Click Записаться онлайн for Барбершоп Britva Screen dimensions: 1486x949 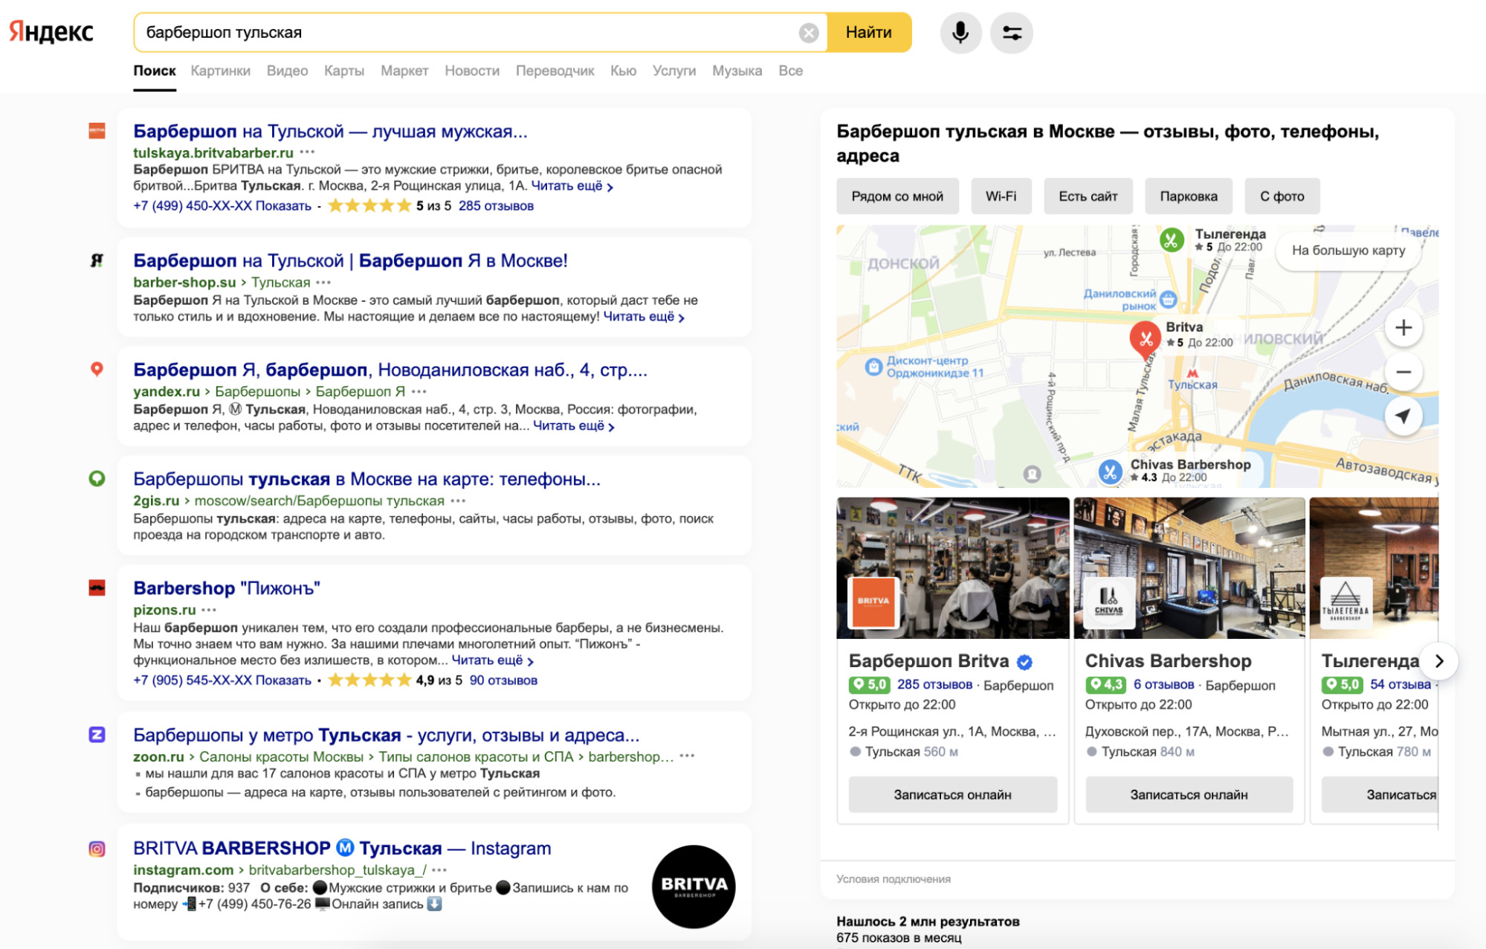(952, 795)
